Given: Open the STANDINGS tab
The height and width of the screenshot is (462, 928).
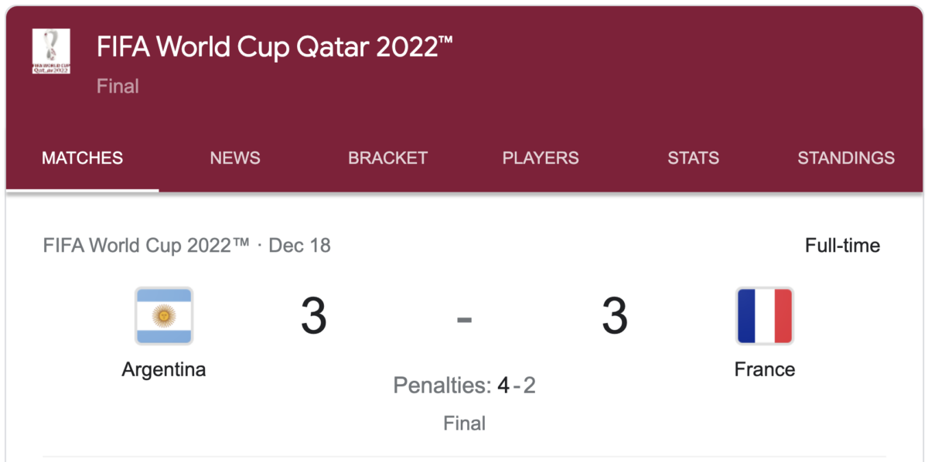Looking at the screenshot, I should (846, 158).
